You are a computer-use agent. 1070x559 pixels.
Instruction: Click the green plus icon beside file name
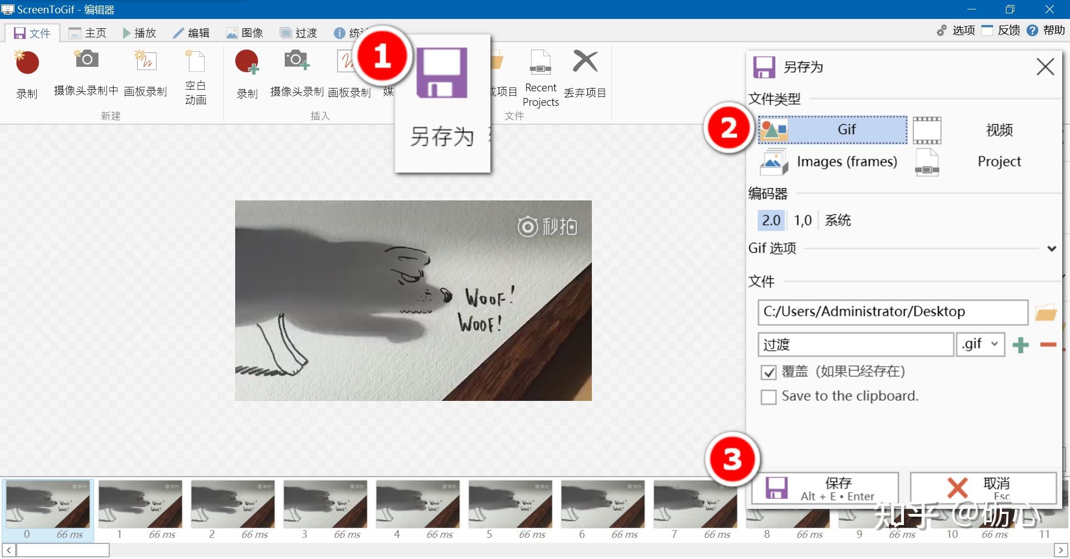[1021, 345]
